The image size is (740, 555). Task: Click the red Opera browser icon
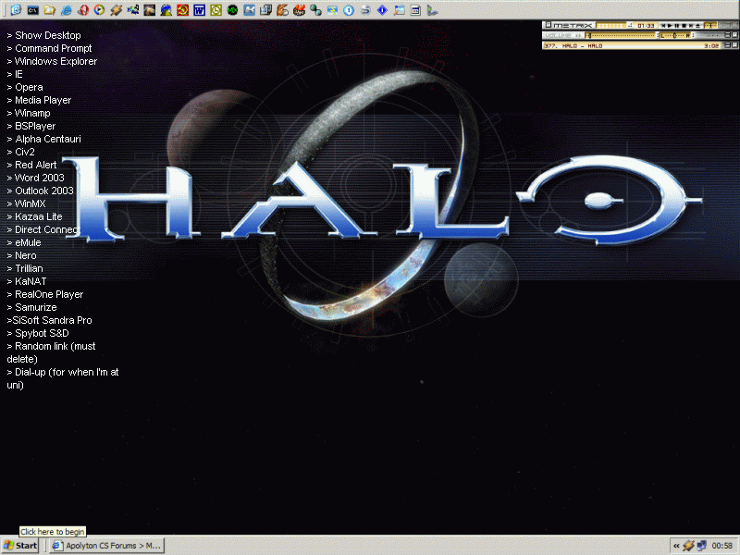tap(82, 10)
